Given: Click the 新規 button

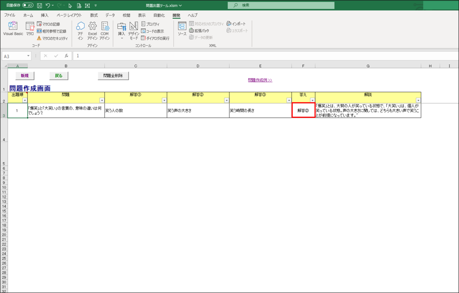Looking at the screenshot, I should 24,76.
